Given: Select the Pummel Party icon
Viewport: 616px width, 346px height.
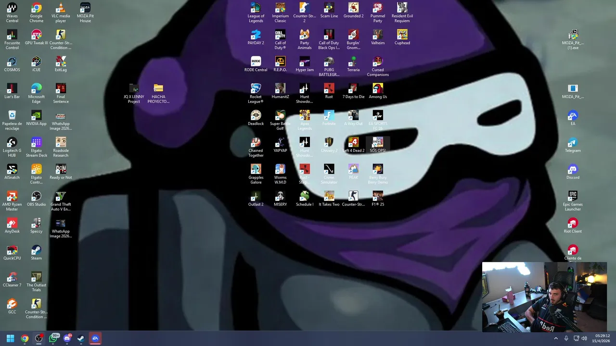Looking at the screenshot, I should pos(378,12).
